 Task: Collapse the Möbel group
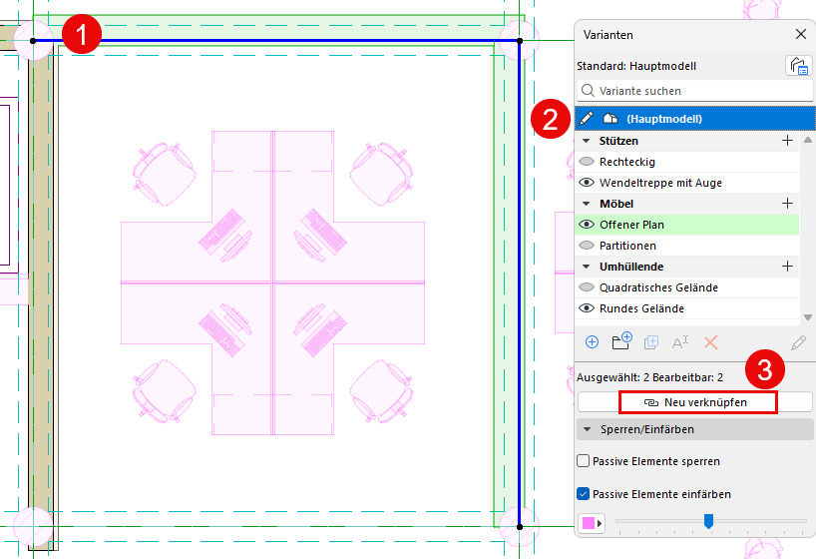click(x=586, y=204)
